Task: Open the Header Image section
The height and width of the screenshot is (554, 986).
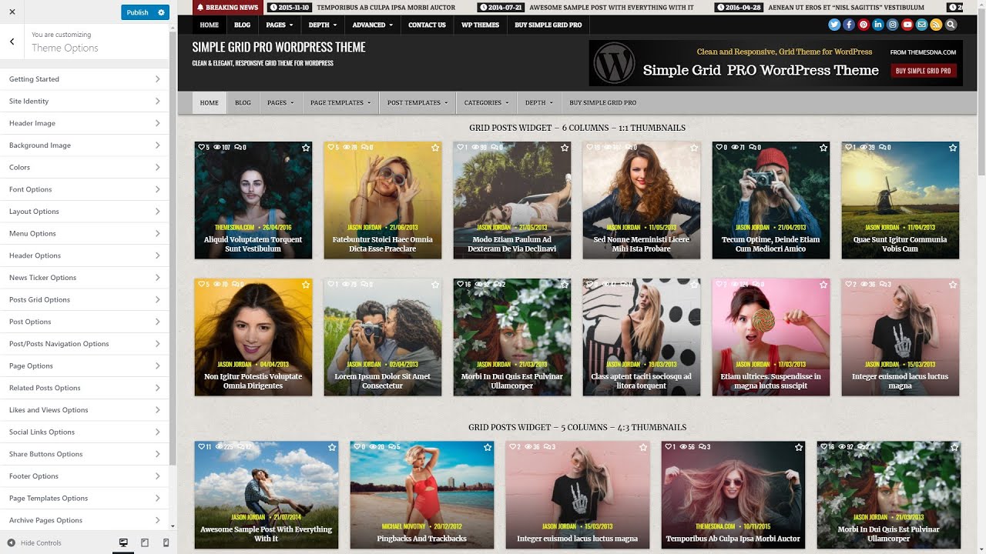Action: coord(85,123)
